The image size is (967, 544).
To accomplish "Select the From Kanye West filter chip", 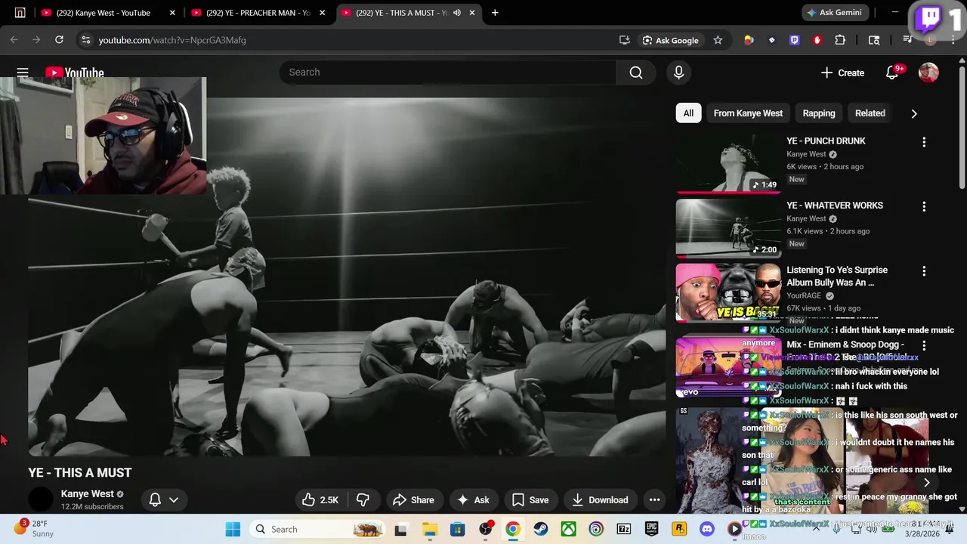I will click(748, 113).
